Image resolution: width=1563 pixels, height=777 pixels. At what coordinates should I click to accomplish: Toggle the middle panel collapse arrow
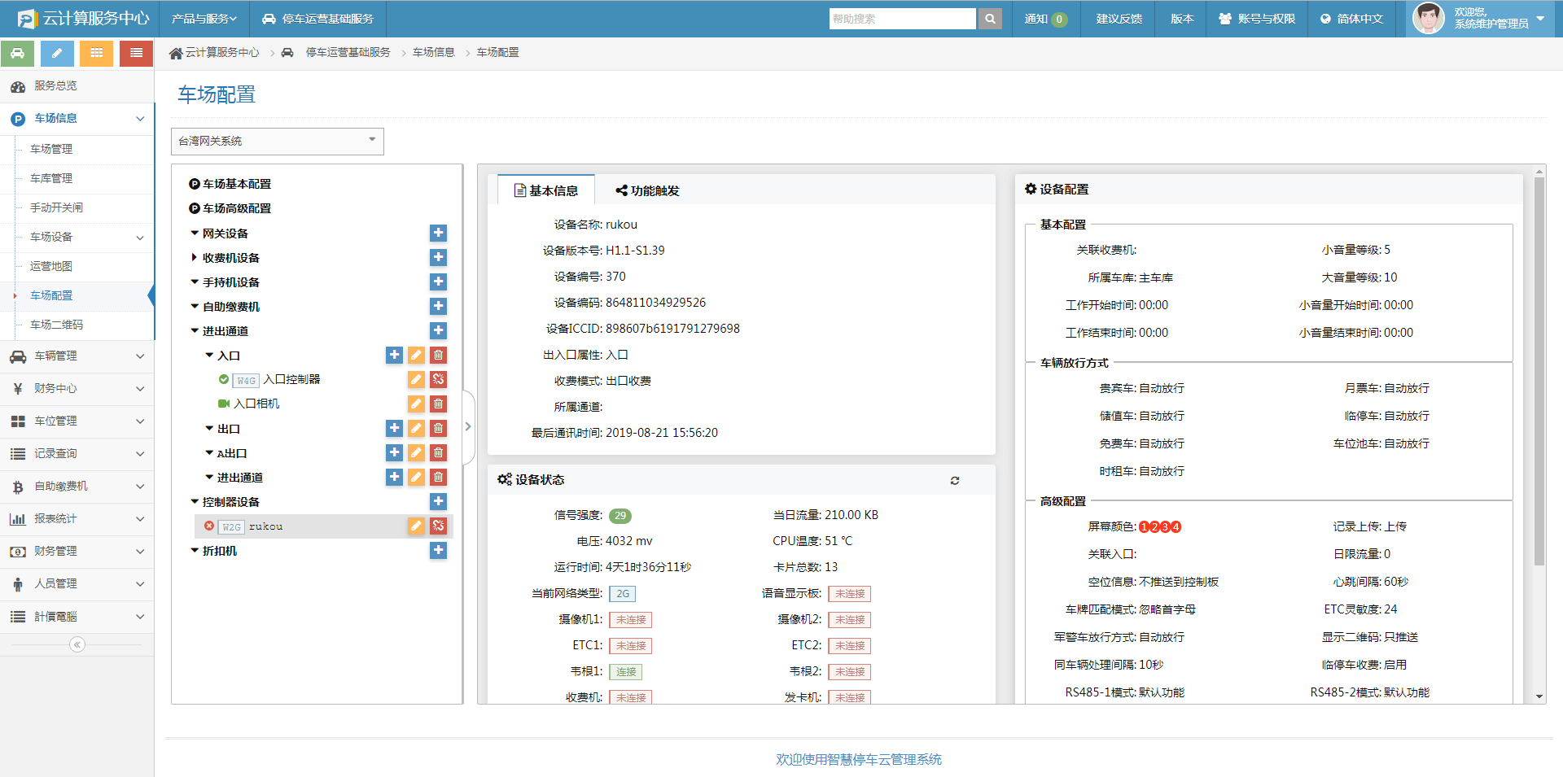468,426
